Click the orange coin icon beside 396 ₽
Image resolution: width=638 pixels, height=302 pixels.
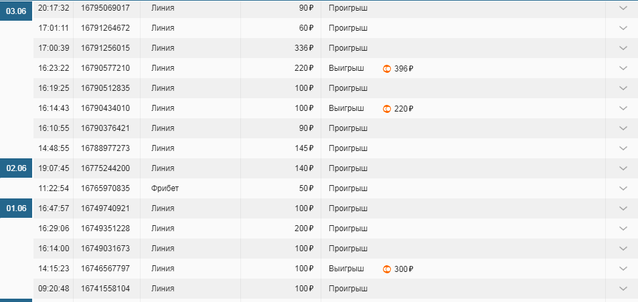(x=387, y=68)
